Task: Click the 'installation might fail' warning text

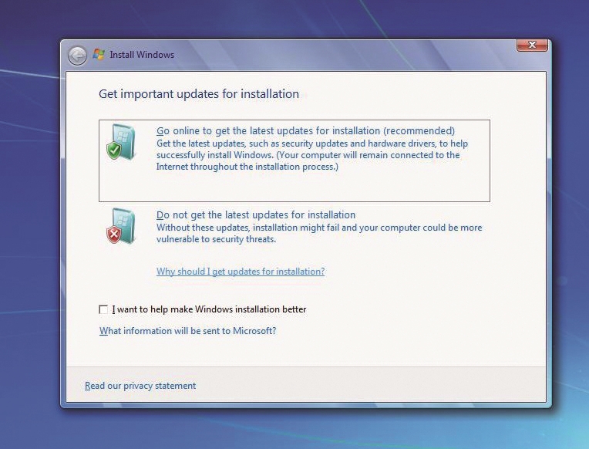Action: (x=319, y=233)
